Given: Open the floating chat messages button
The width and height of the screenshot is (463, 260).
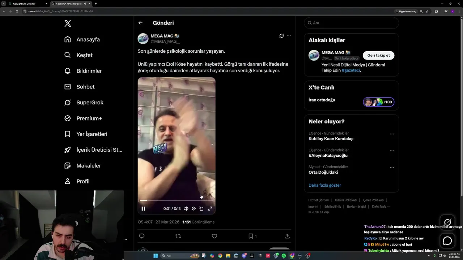Looking at the screenshot, I should click(447, 240).
